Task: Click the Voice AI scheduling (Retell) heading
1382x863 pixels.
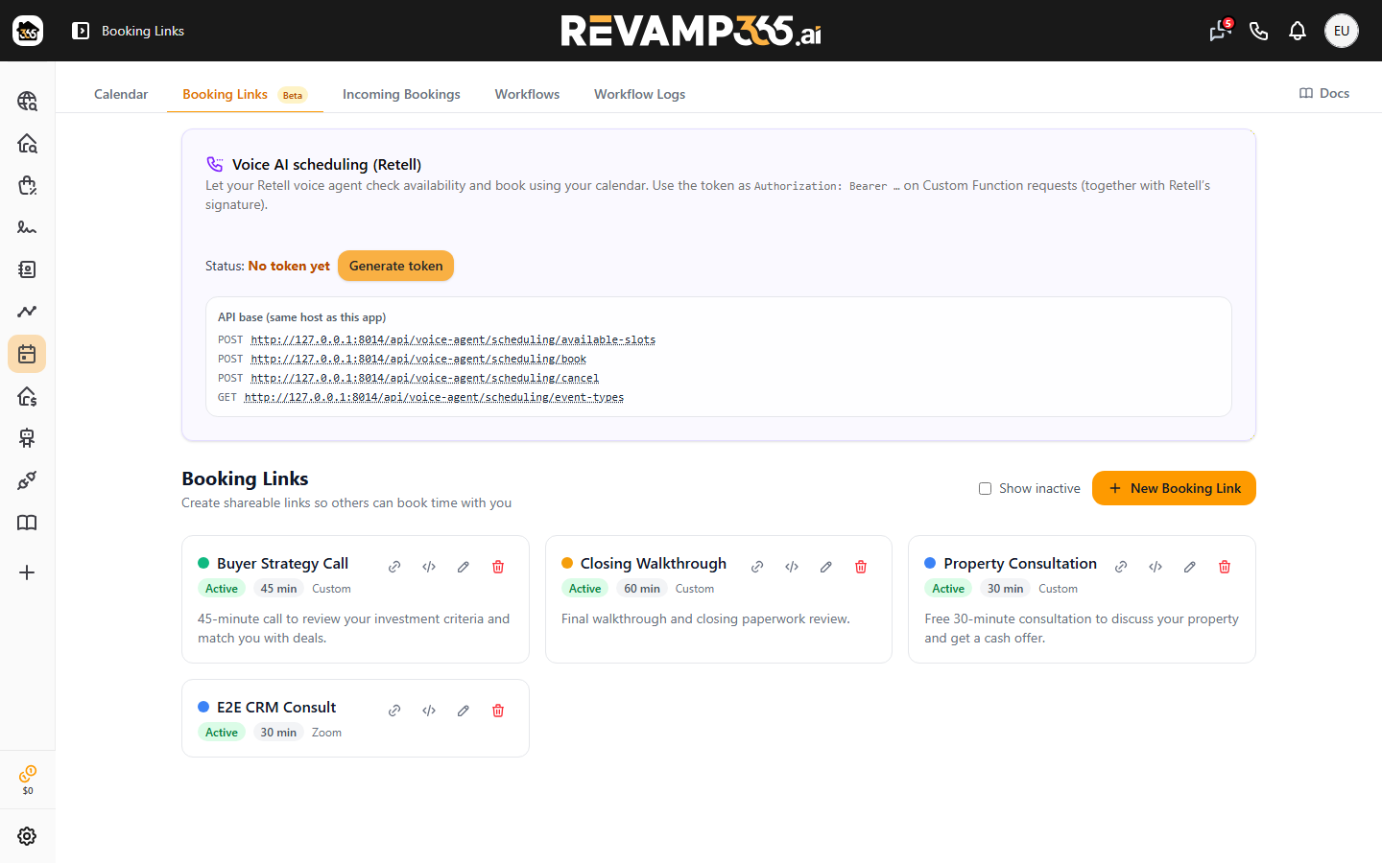Action: coord(326,165)
